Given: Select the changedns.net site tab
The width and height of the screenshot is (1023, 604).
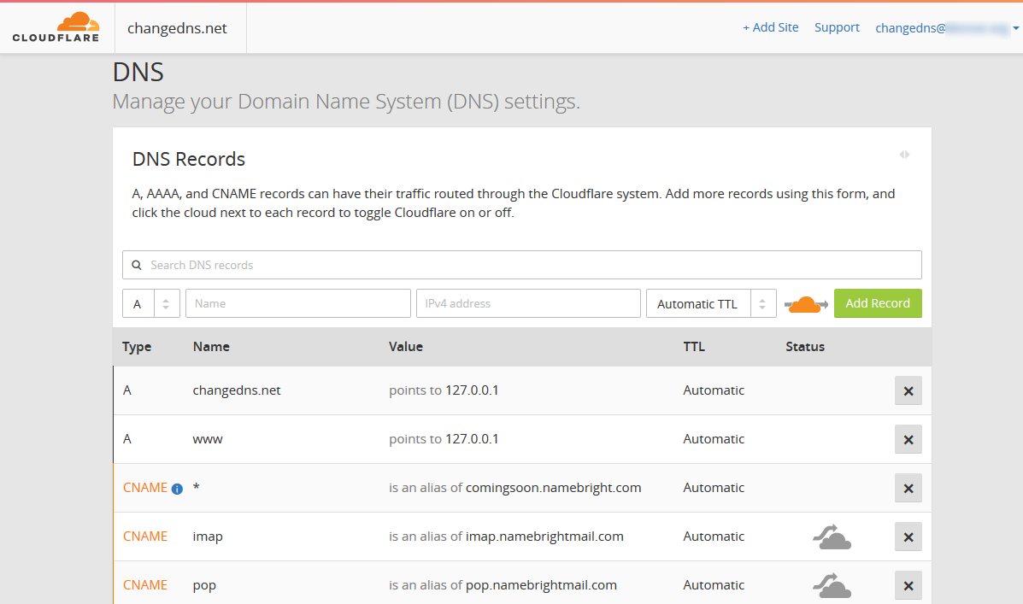Looking at the screenshot, I should 178,28.
